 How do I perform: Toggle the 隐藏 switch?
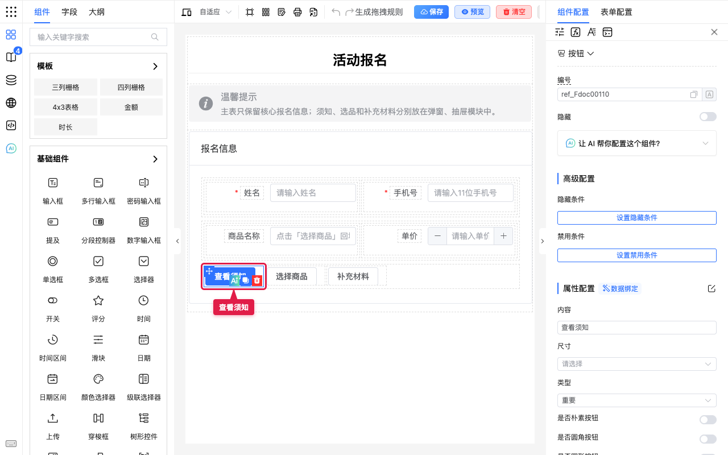708,117
